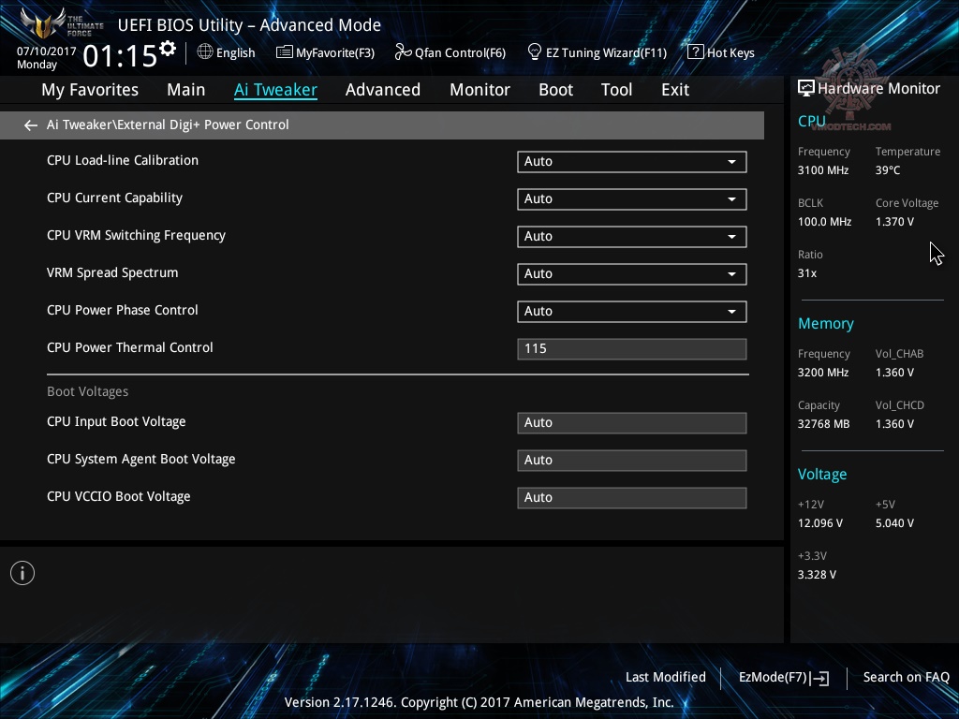Click the CPU System Agent Boot Voltage label
The width and height of the screenshot is (959, 719).
point(140,459)
